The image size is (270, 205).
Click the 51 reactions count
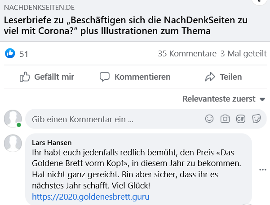(x=24, y=54)
